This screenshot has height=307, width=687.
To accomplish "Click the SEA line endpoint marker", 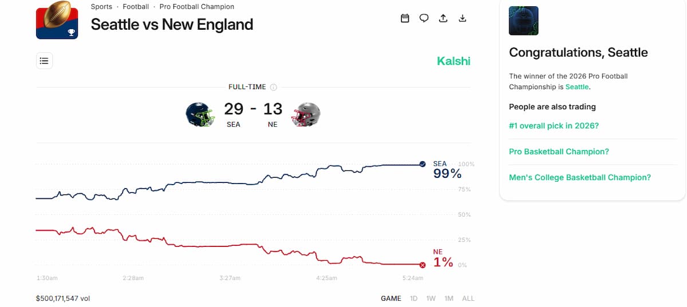I will click(423, 164).
